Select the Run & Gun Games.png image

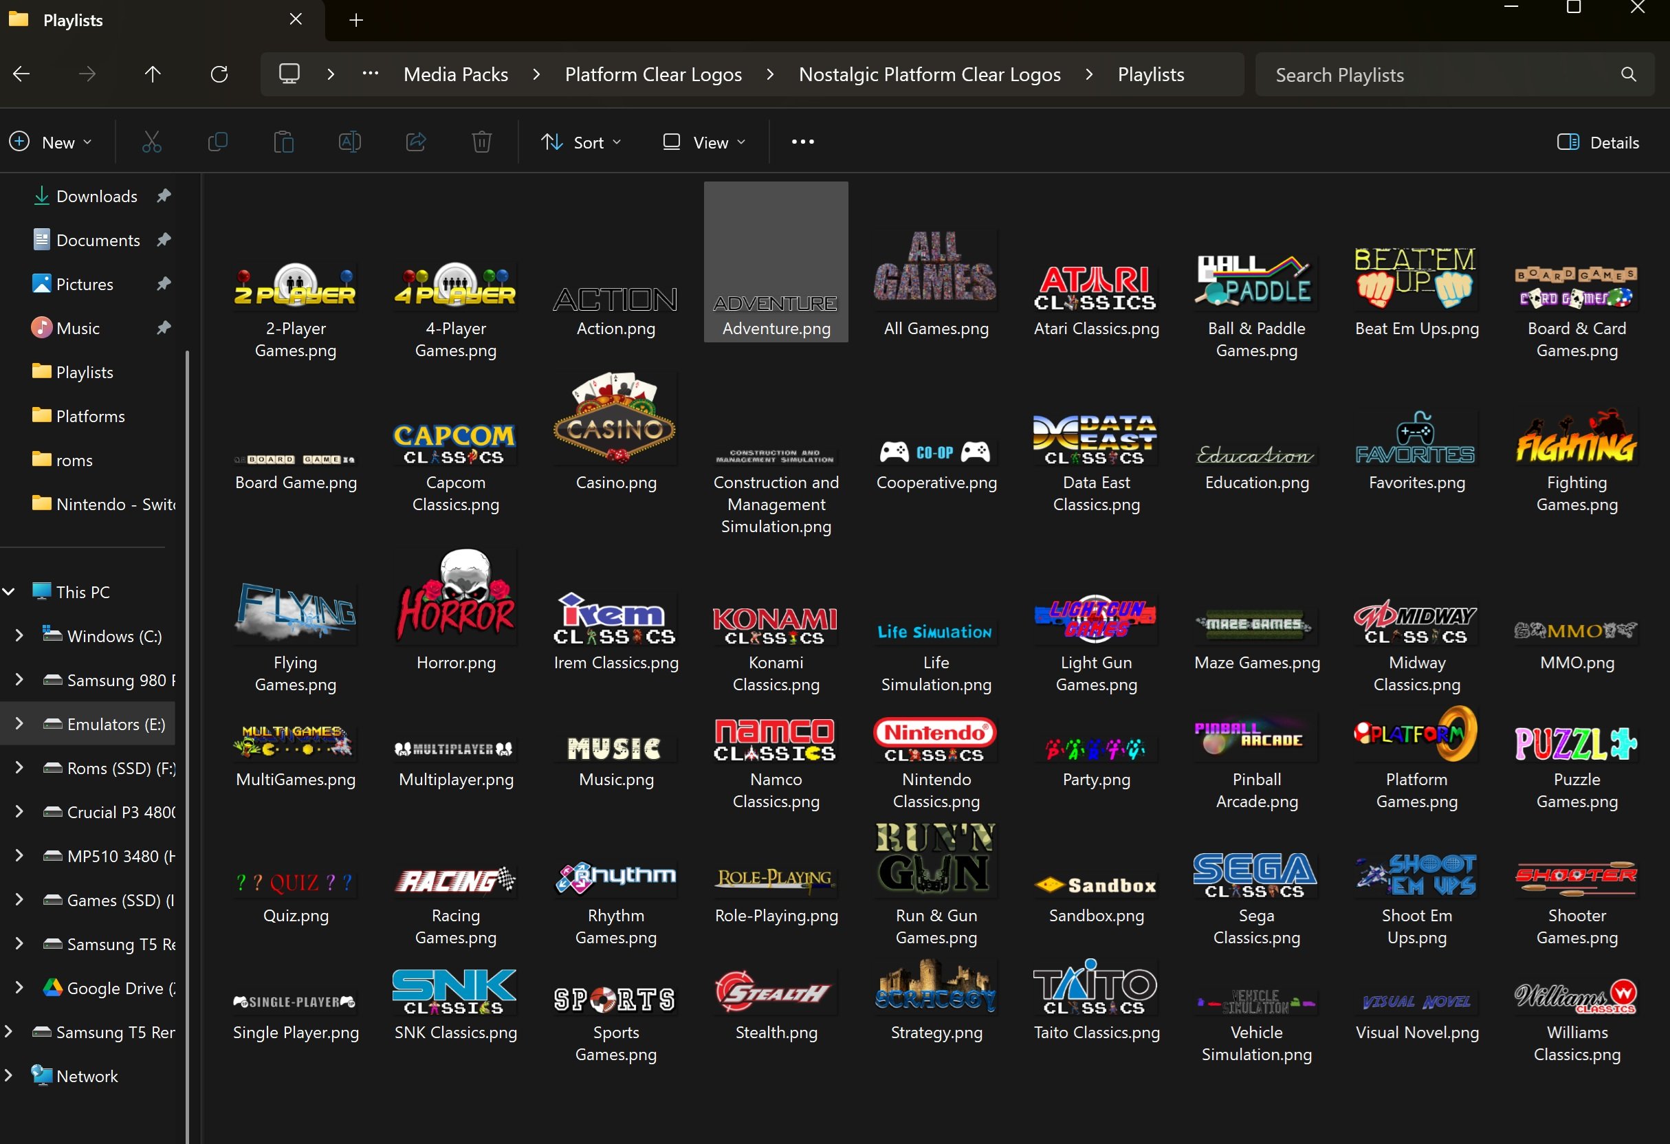tap(936, 859)
